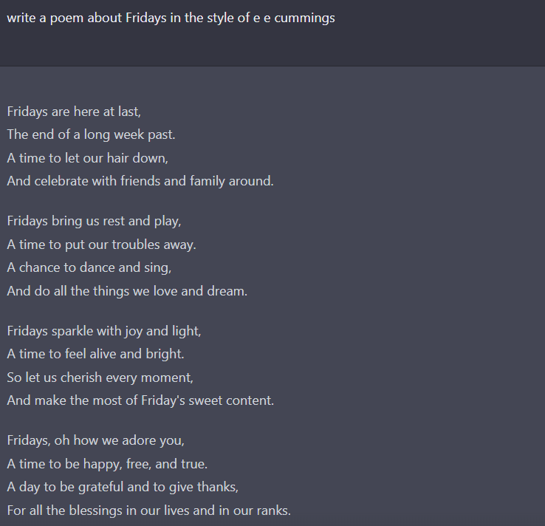Click the line ending 'and to give thanks,'
This screenshot has height=526, width=545.
123,487
